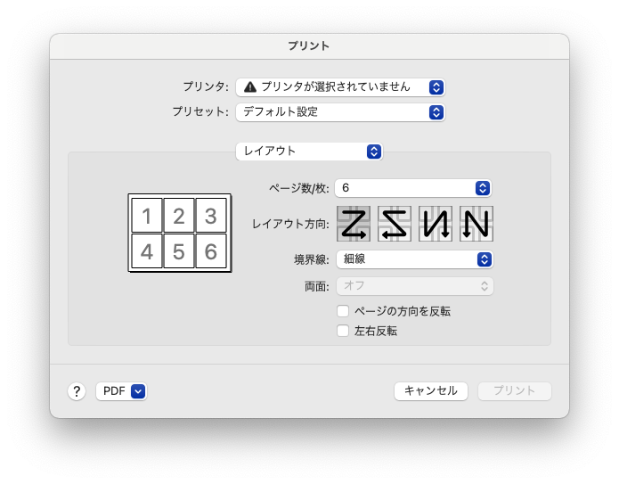
Task: Select the reversed-Z right-to-left layout direction
Action: point(395,224)
